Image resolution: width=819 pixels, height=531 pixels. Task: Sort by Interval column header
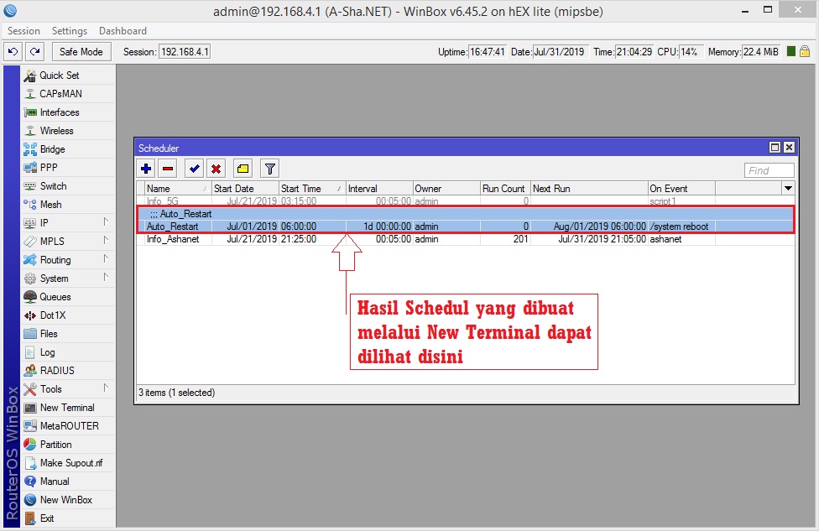pos(379,189)
